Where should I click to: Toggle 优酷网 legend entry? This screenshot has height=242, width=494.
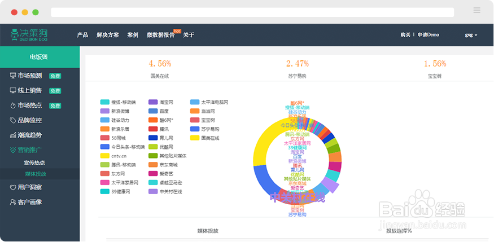point(161,147)
